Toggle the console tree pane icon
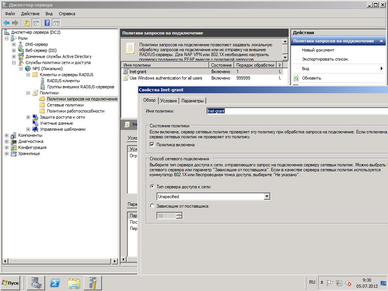388x291 pixels. [x=36, y=23]
